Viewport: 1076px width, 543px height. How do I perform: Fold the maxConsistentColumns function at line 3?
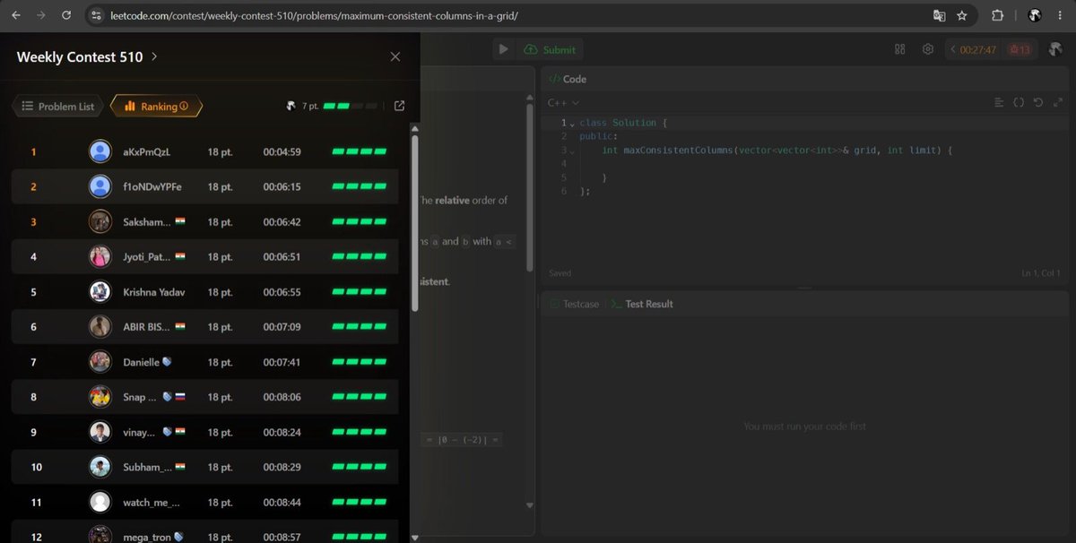coord(572,151)
